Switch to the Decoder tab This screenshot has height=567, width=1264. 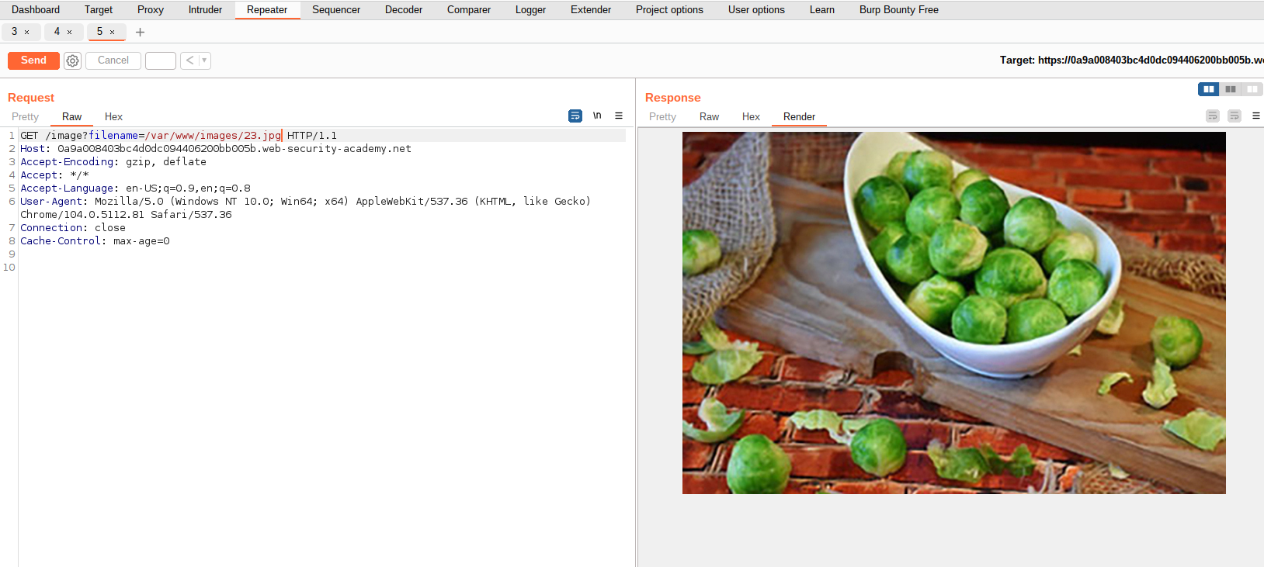[403, 10]
